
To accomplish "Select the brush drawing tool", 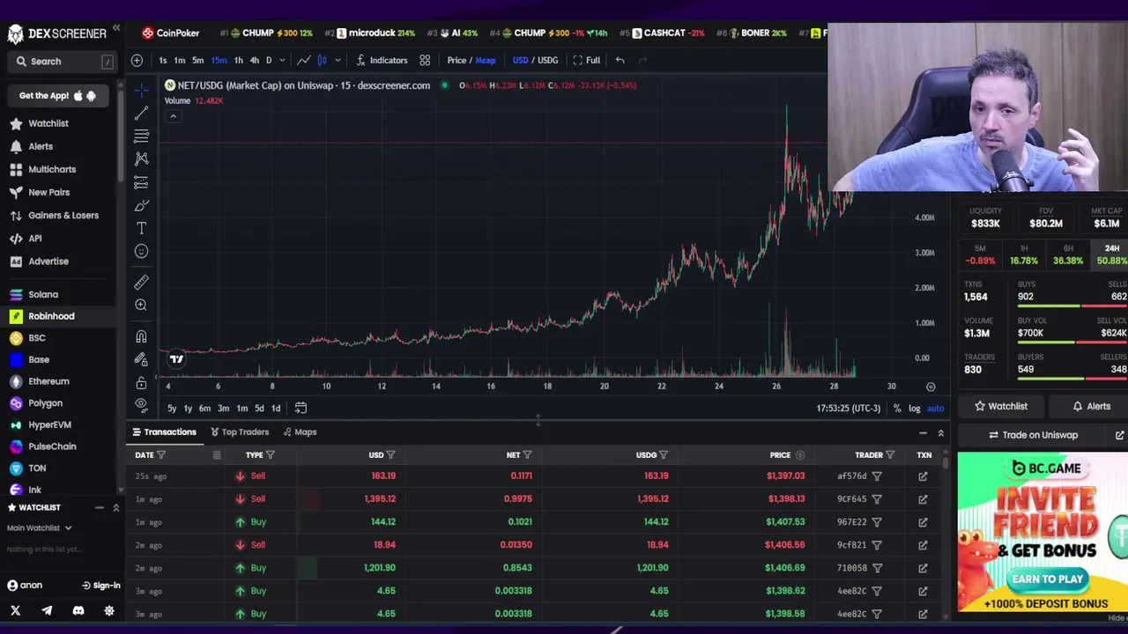I will click(x=141, y=205).
